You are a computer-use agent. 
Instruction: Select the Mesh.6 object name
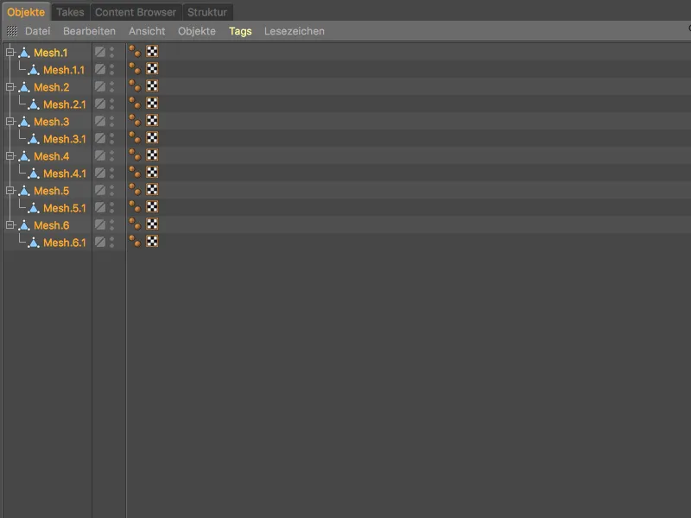[x=52, y=225]
